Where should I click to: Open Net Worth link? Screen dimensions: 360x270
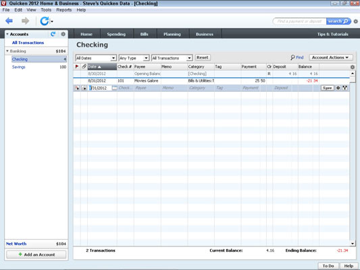[16, 244]
